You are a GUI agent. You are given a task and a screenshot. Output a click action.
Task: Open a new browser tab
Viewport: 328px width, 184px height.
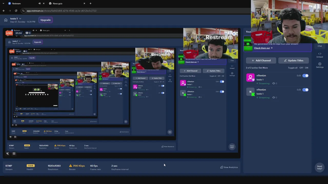pyautogui.click(x=90, y=4)
